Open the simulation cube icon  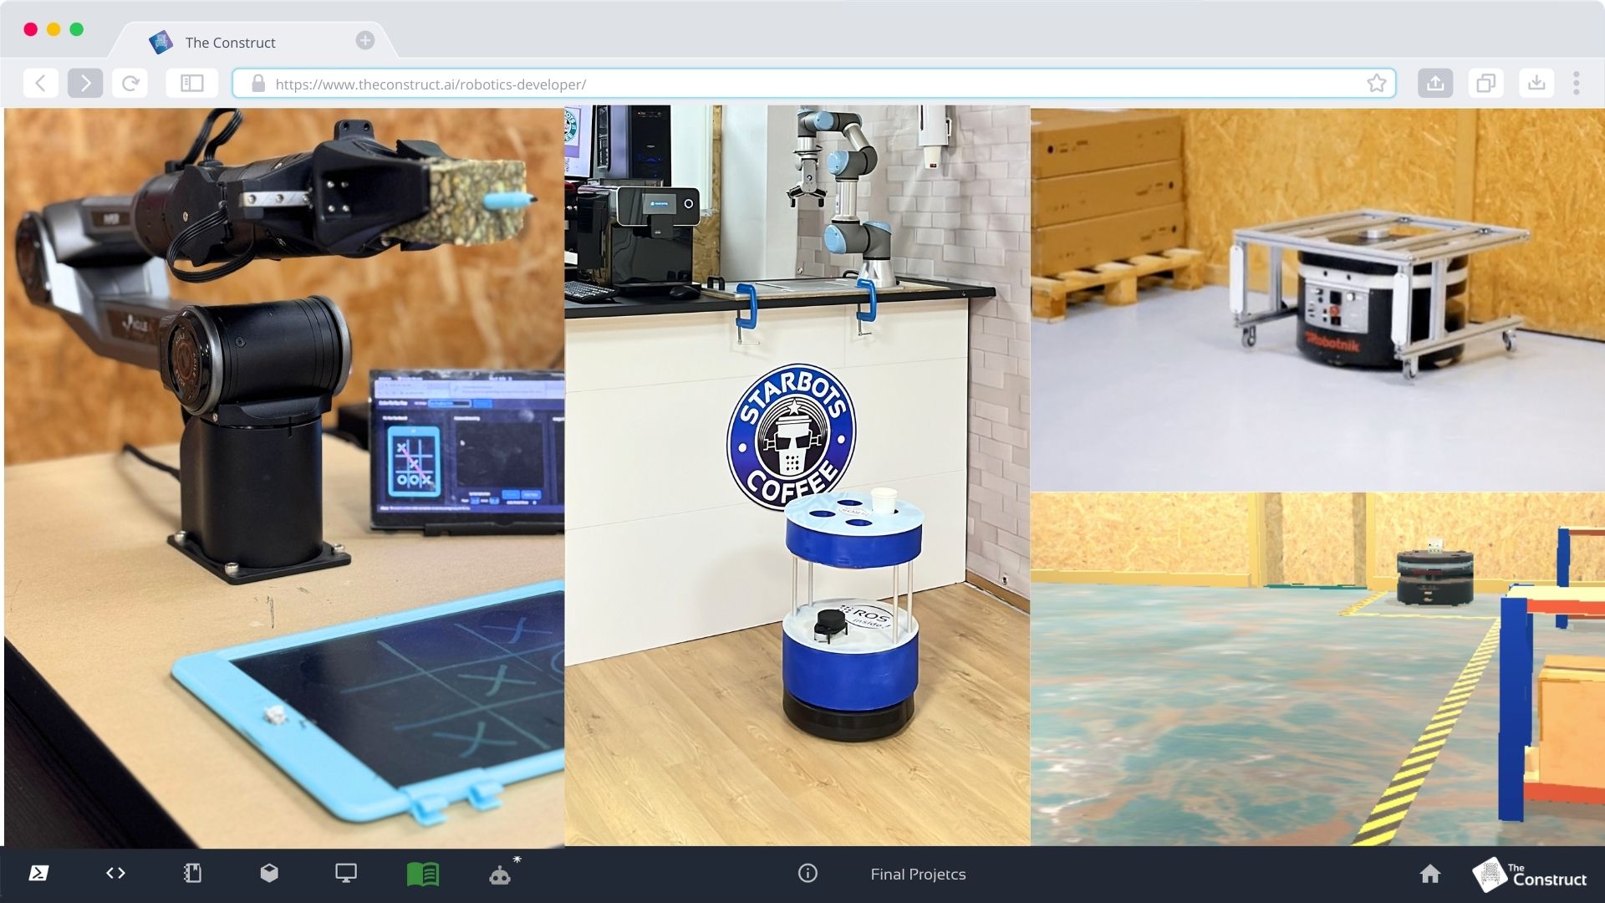tap(269, 873)
